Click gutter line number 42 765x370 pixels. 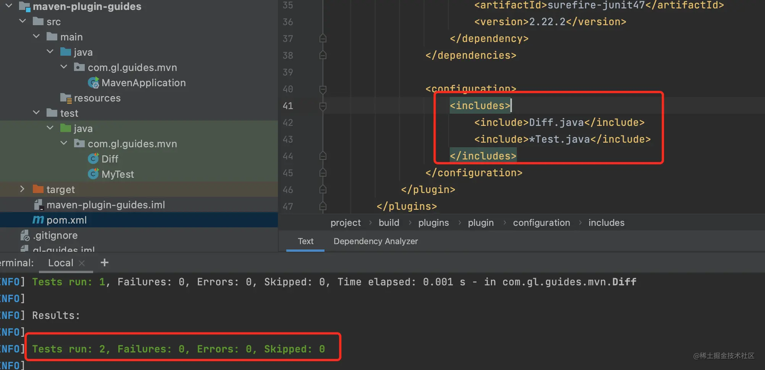288,123
